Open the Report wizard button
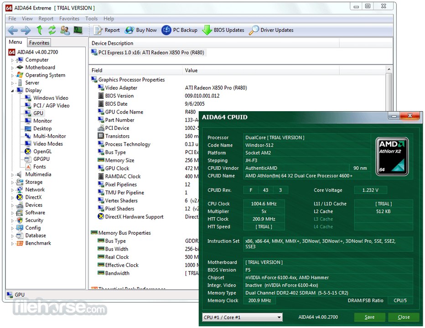This screenshot has height=328, width=425. [x=107, y=30]
